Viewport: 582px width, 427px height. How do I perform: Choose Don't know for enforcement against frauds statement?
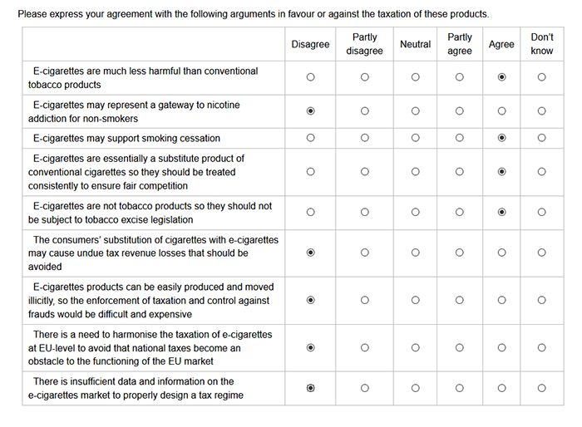pos(542,300)
